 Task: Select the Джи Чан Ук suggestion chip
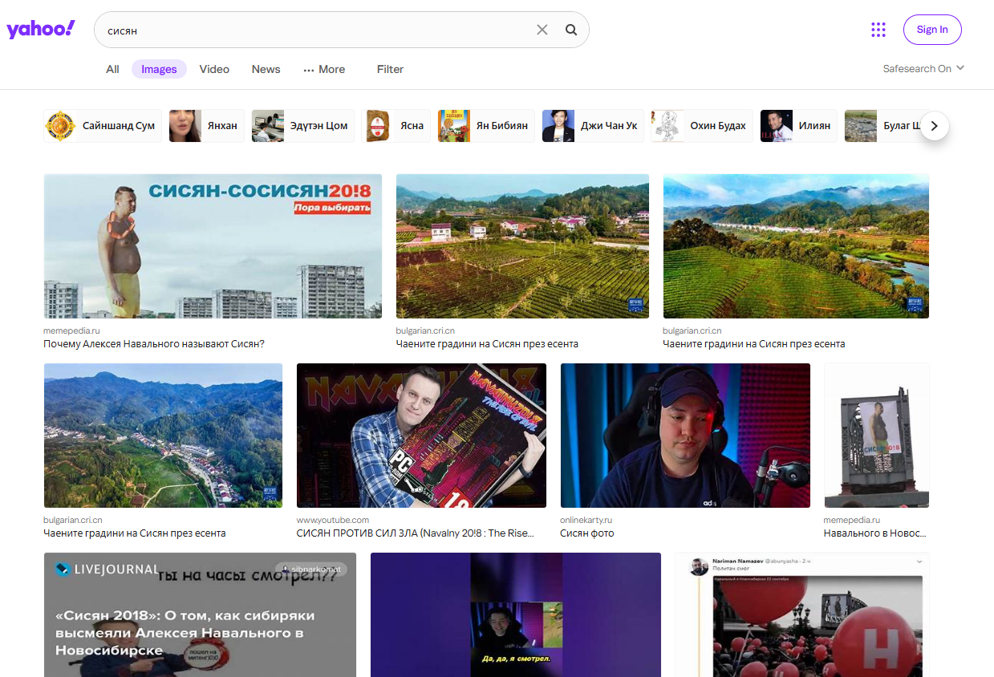tap(593, 126)
